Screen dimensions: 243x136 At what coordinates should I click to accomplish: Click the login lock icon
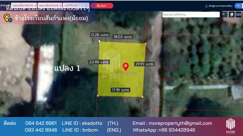point(206,6)
